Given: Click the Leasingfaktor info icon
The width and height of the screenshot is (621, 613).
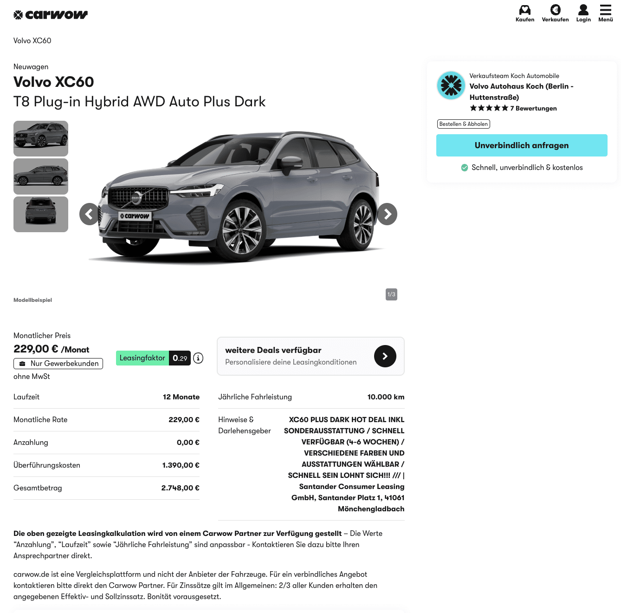Looking at the screenshot, I should tap(198, 358).
